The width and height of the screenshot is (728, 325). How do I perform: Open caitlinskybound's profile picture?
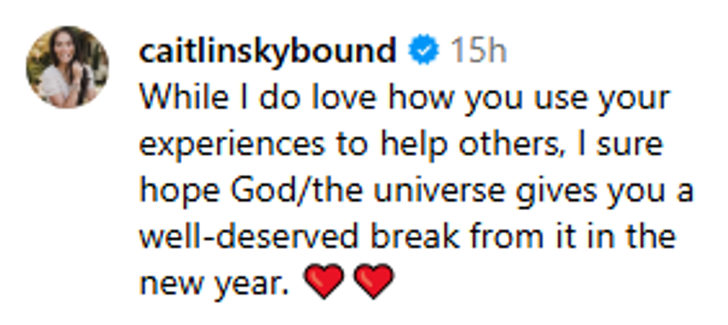[x=68, y=68]
